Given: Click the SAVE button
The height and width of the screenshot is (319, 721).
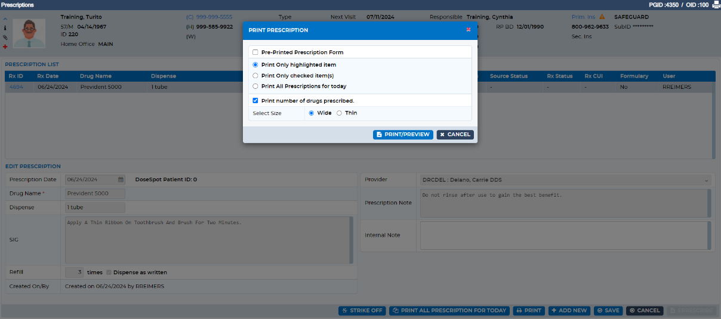Looking at the screenshot, I should (608, 311).
